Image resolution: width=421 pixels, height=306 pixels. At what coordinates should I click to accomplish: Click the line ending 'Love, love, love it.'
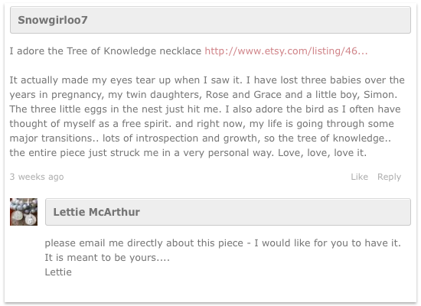(188, 153)
